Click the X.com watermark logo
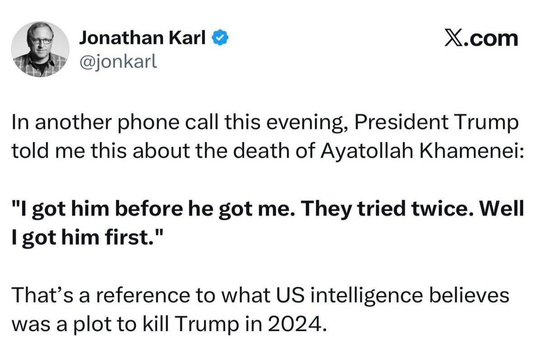This screenshot has width=542, height=361. point(481,39)
